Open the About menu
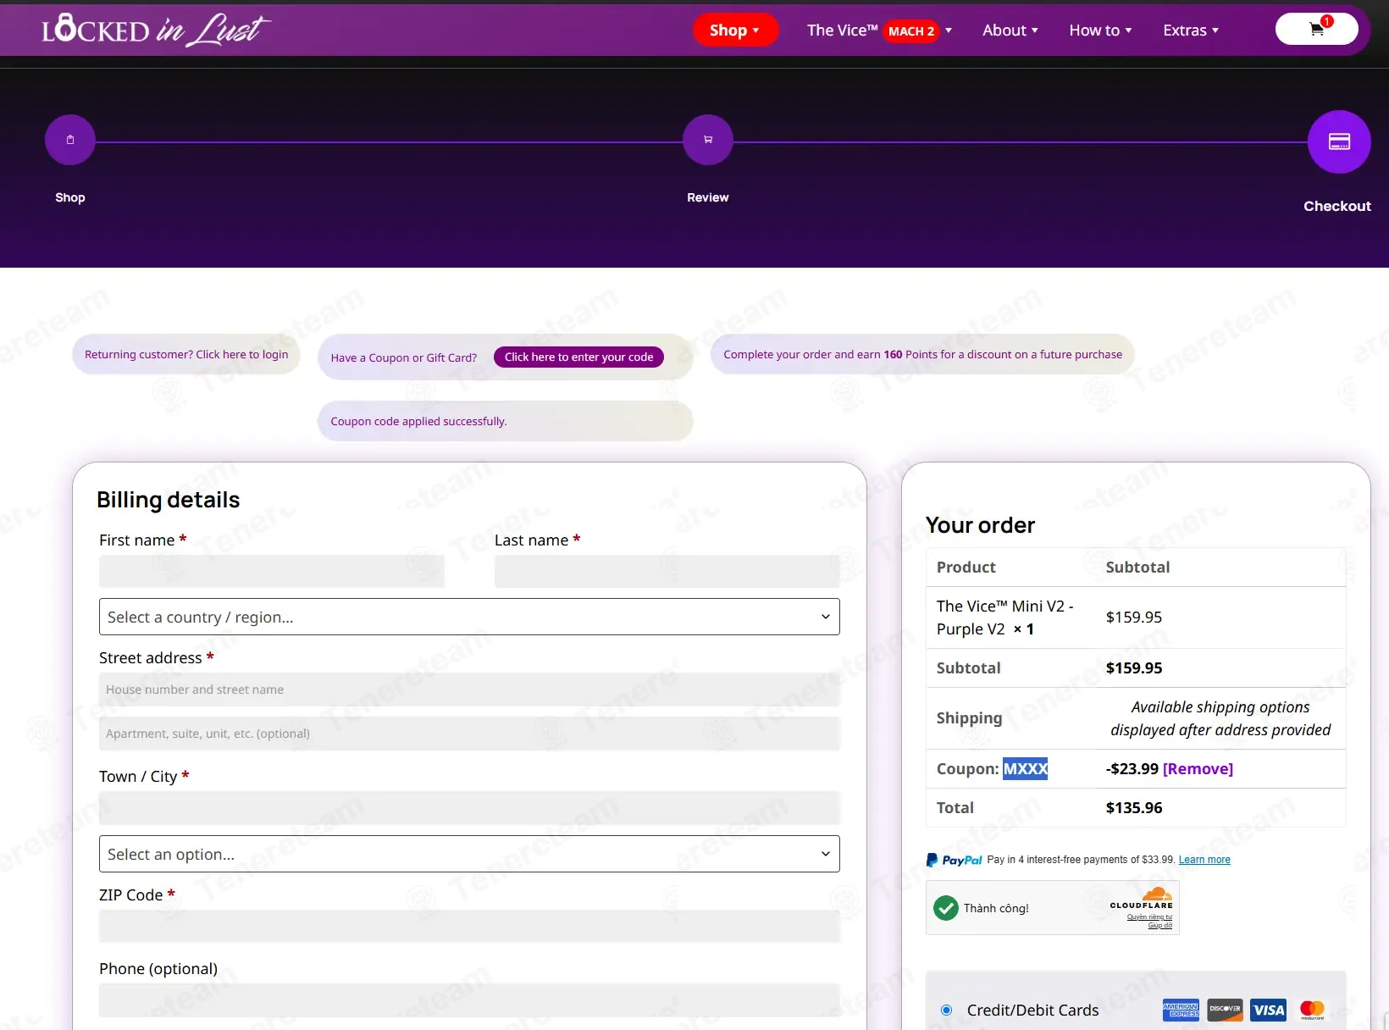 (x=1010, y=30)
